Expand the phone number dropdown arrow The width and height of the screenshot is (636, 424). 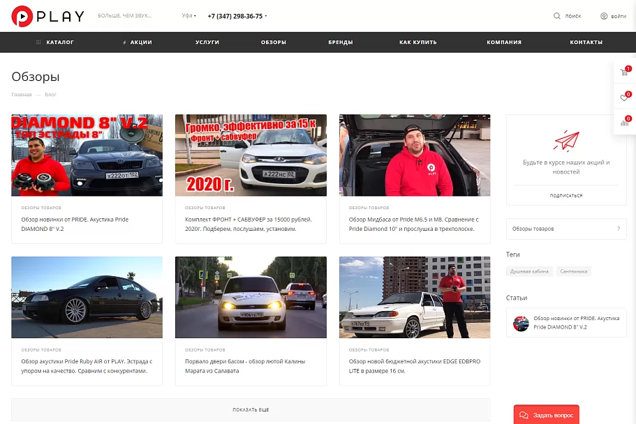(x=266, y=16)
